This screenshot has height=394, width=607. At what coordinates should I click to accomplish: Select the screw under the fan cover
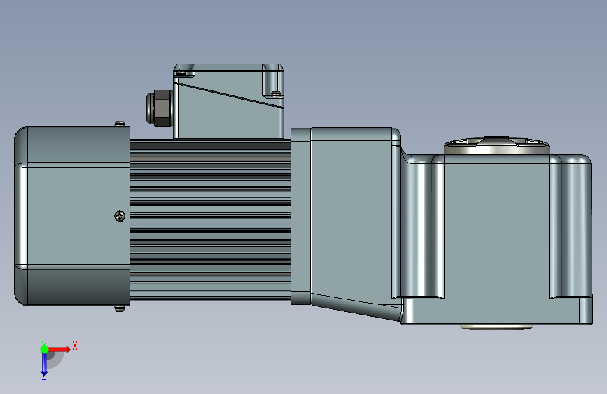(x=120, y=308)
